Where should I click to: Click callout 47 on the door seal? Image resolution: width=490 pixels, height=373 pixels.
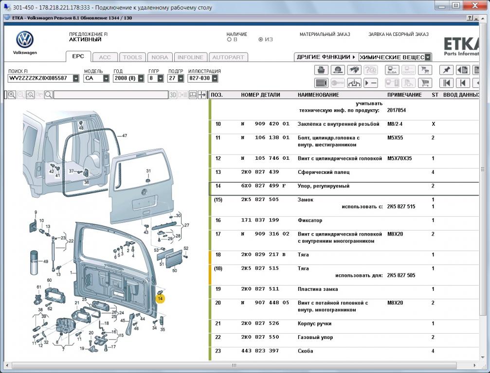click(125, 136)
